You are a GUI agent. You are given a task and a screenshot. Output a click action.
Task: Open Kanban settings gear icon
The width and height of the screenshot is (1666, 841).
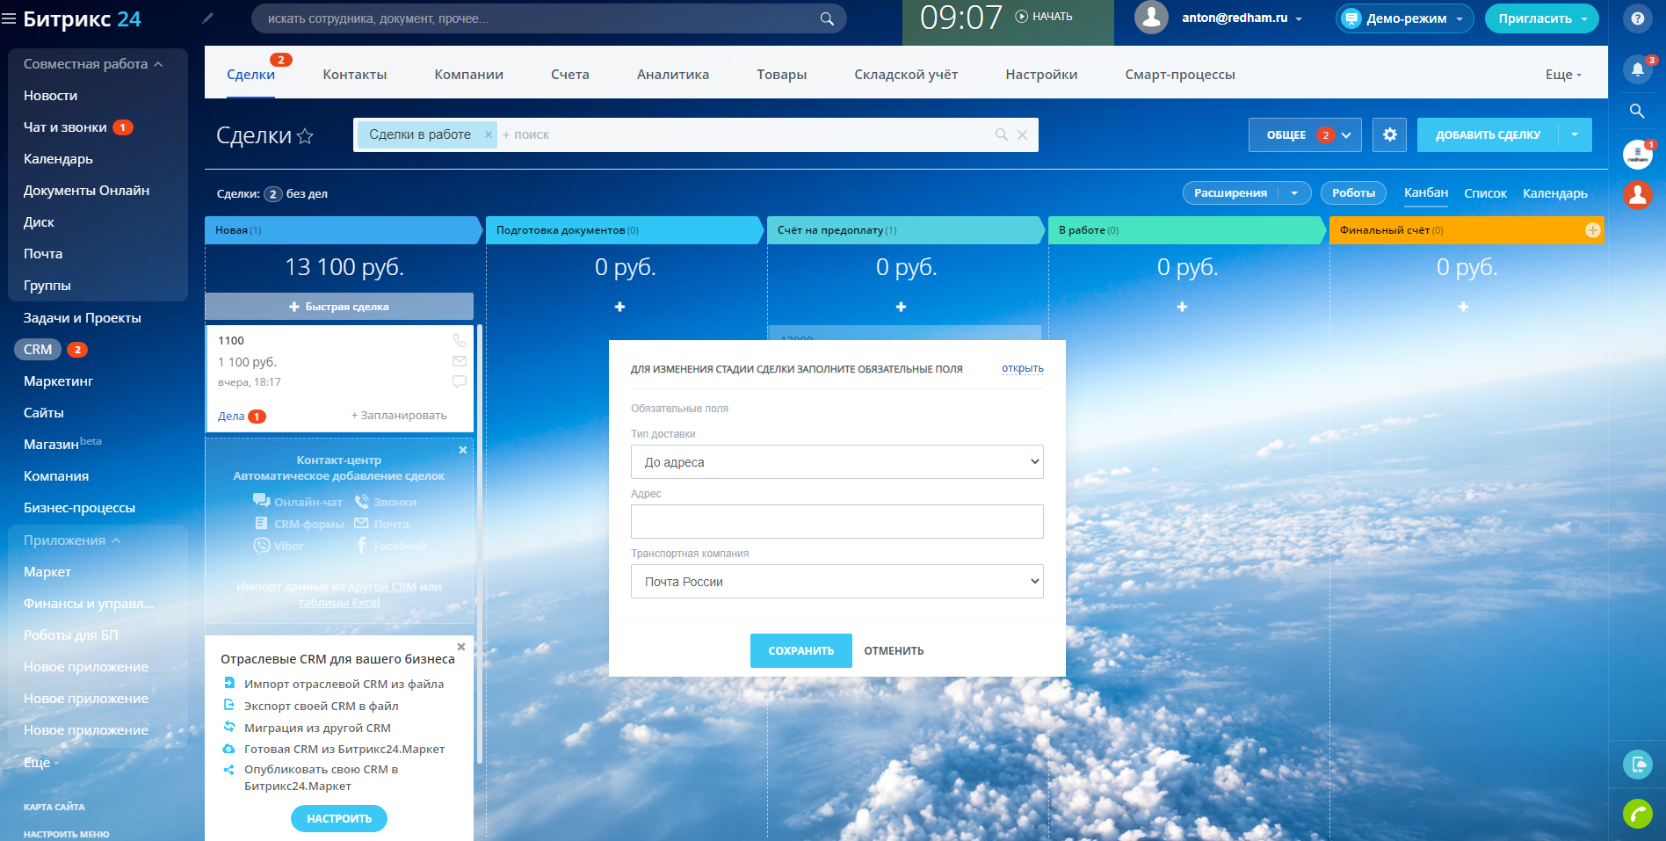coord(1389,135)
